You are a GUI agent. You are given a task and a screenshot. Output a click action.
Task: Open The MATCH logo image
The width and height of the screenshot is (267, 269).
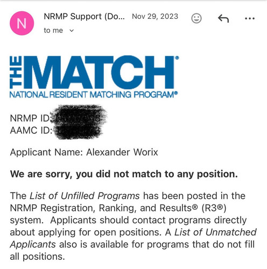tap(94, 77)
